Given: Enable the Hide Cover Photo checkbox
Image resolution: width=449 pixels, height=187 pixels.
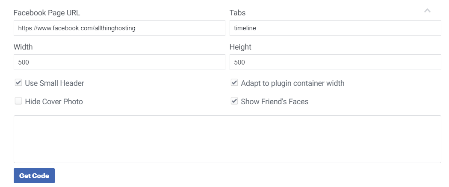Looking at the screenshot, I should point(18,101).
